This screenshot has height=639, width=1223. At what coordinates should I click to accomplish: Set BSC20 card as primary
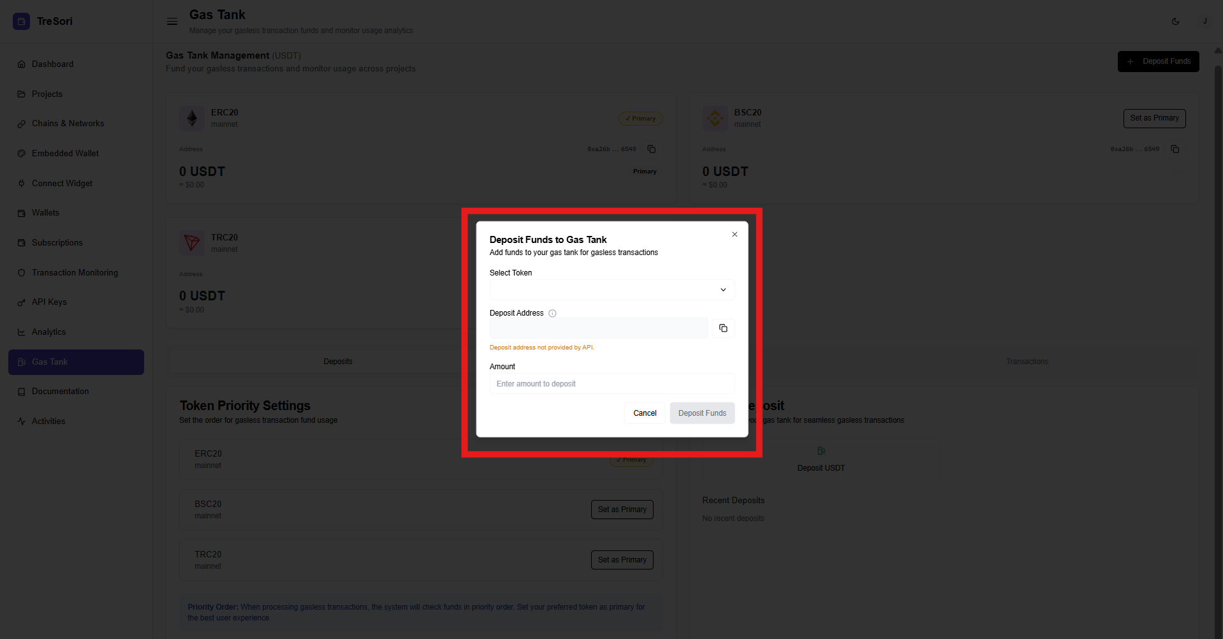pos(1153,118)
